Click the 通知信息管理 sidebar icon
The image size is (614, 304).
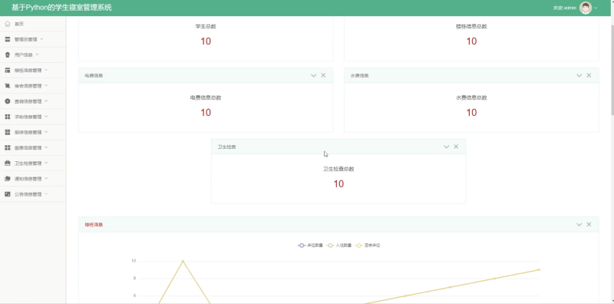pyautogui.click(x=8, y=179)
